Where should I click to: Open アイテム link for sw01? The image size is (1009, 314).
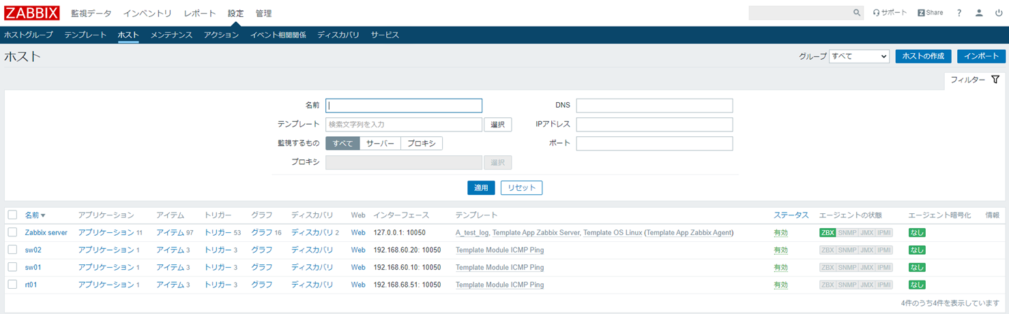coord(170,267)
